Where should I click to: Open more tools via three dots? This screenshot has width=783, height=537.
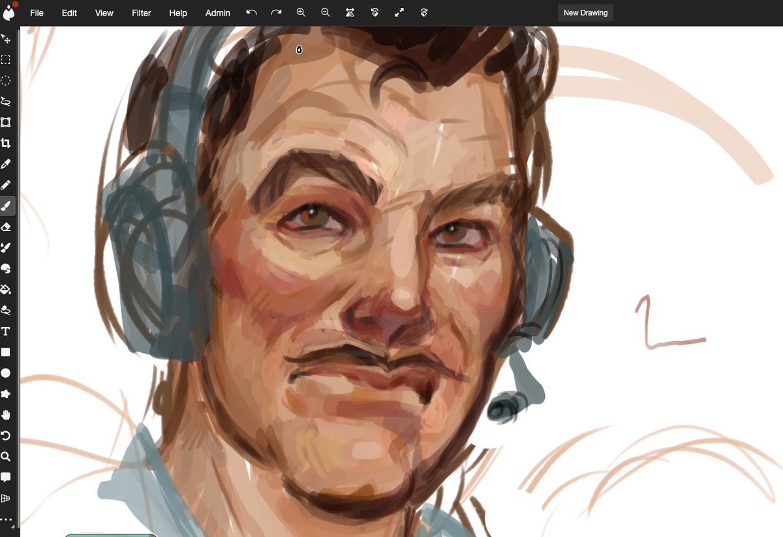pyautogui.click(x=6, y=520)
